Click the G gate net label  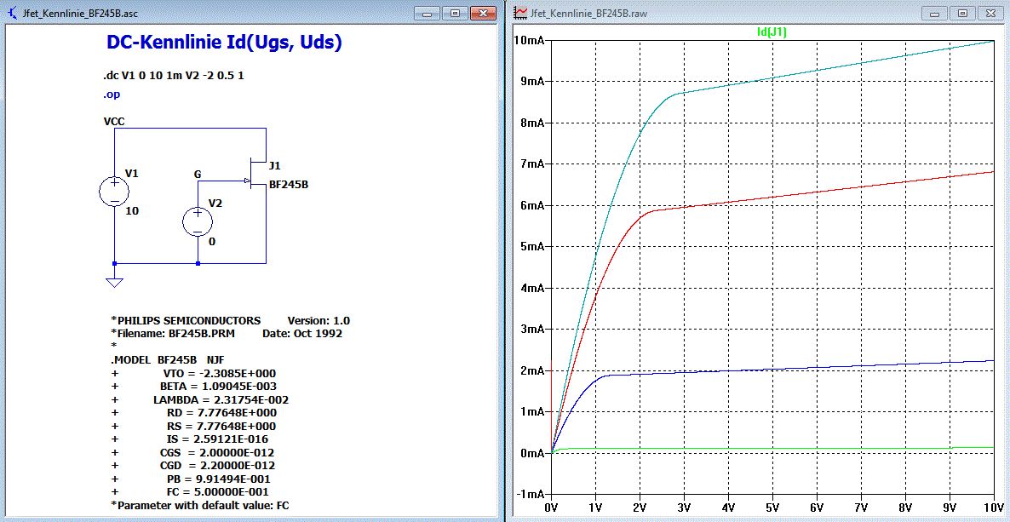tap(198, 175)
